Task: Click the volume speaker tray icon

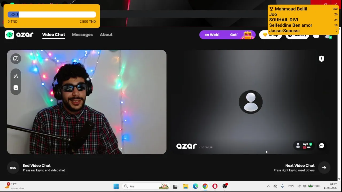Action: (304, 186)
